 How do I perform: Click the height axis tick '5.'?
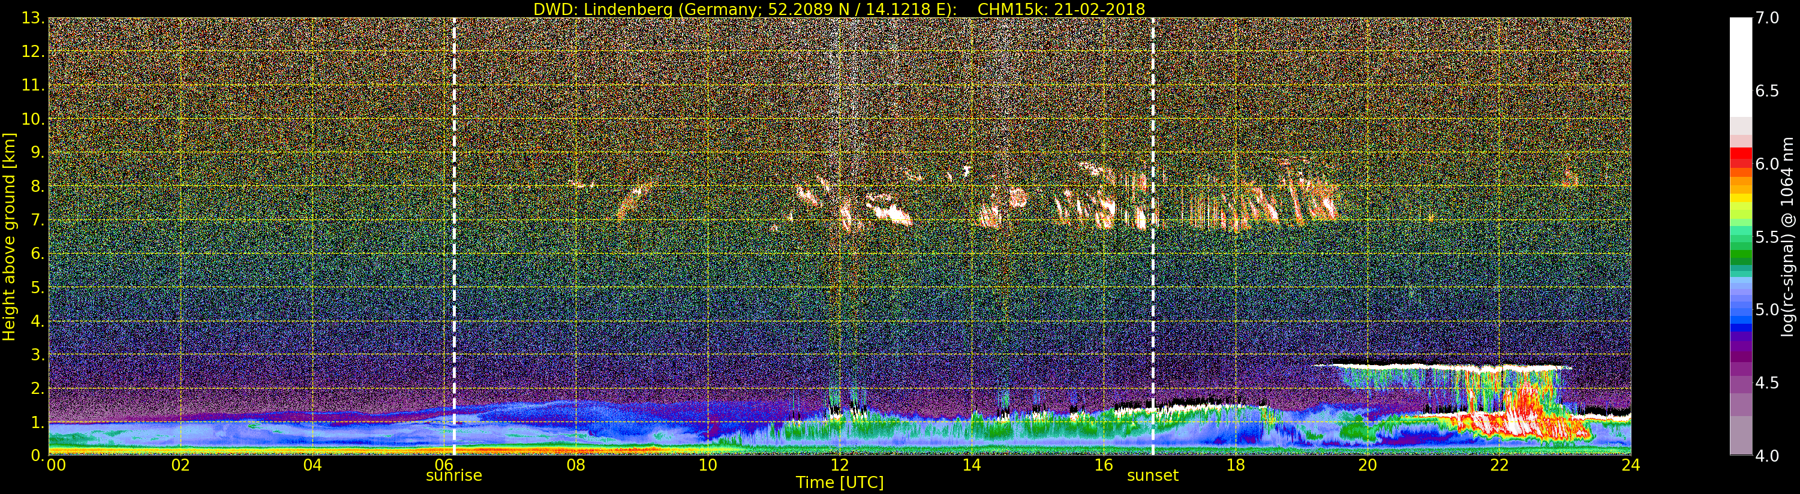click(37, 287)
